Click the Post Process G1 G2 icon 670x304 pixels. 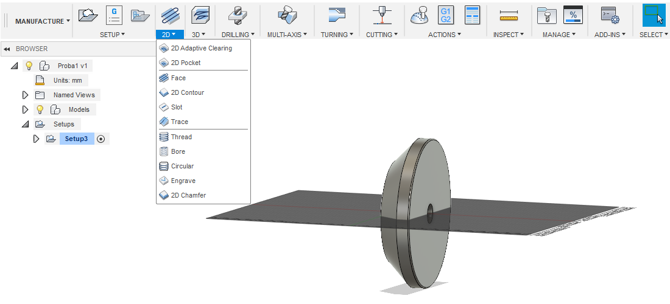click(x=446, y=15)
